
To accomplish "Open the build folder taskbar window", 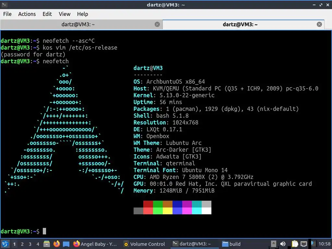I will coord(231,244).
